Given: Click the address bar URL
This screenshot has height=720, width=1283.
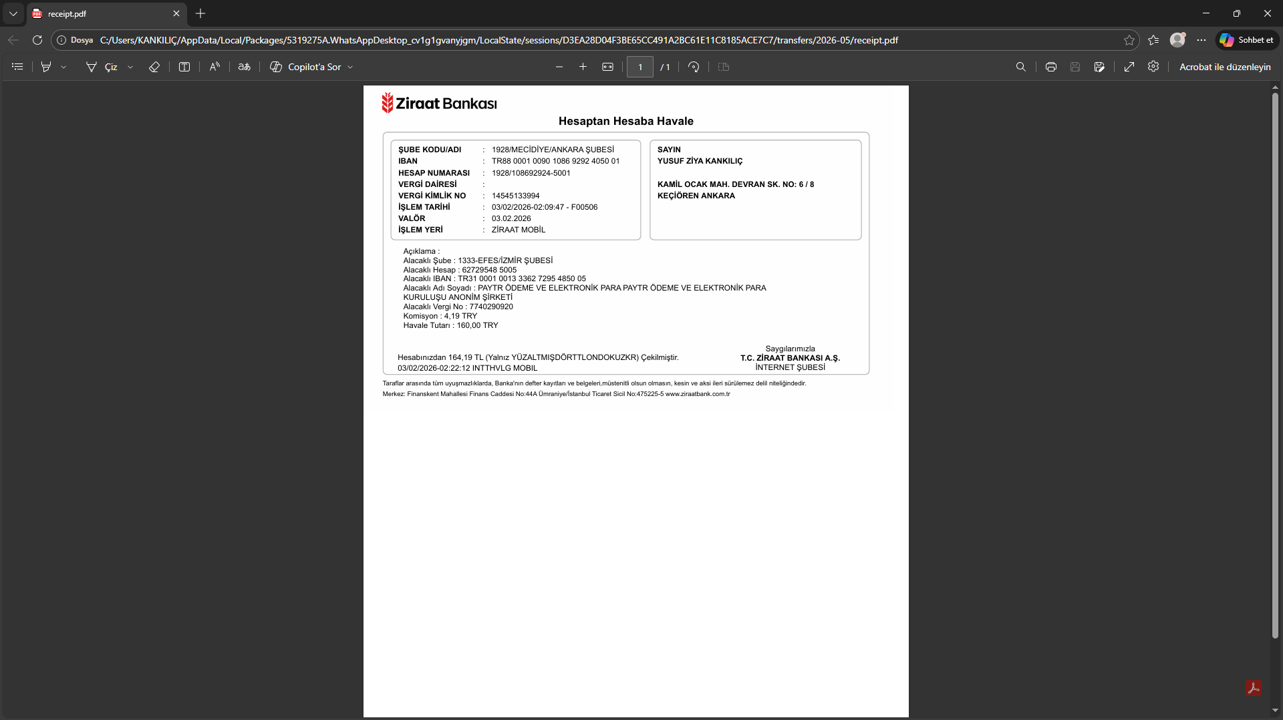Looking at the screenshot, I should (x=498, y=40).
